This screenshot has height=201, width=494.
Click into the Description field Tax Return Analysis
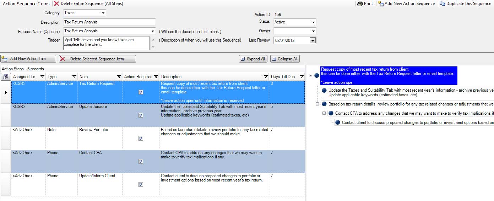pyautogui.click(x=109, y=22)
